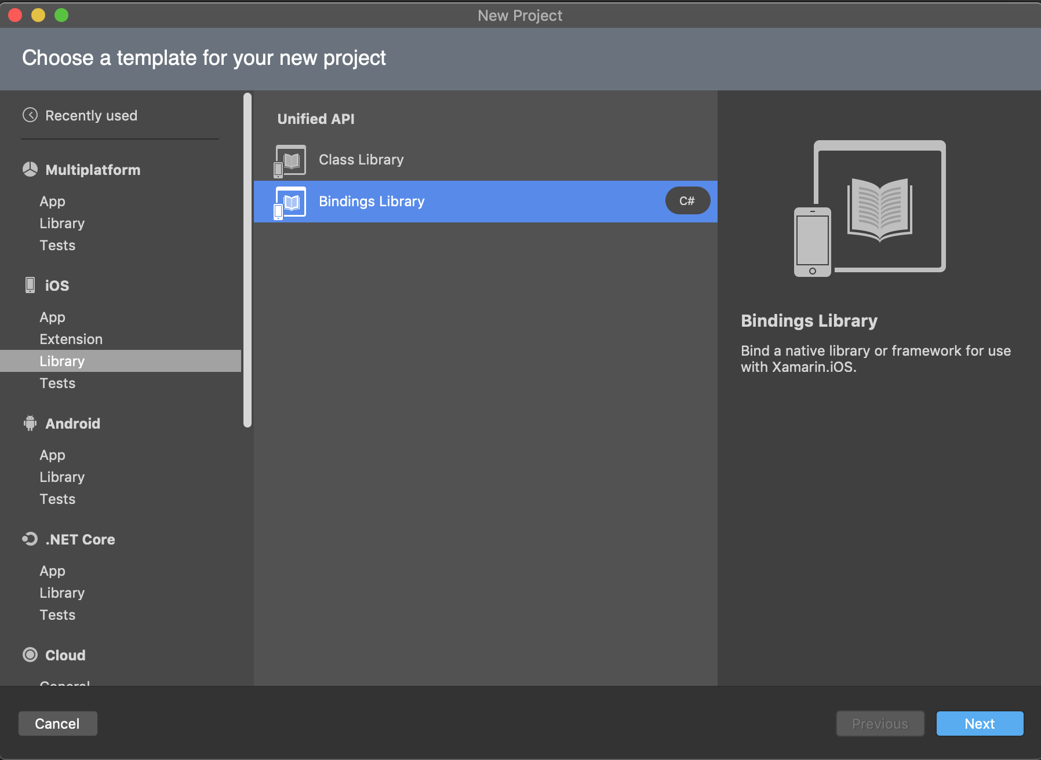The image size is (1041, 760).
Task: Click the Multiplatform category icon
Action: point(30,169)
